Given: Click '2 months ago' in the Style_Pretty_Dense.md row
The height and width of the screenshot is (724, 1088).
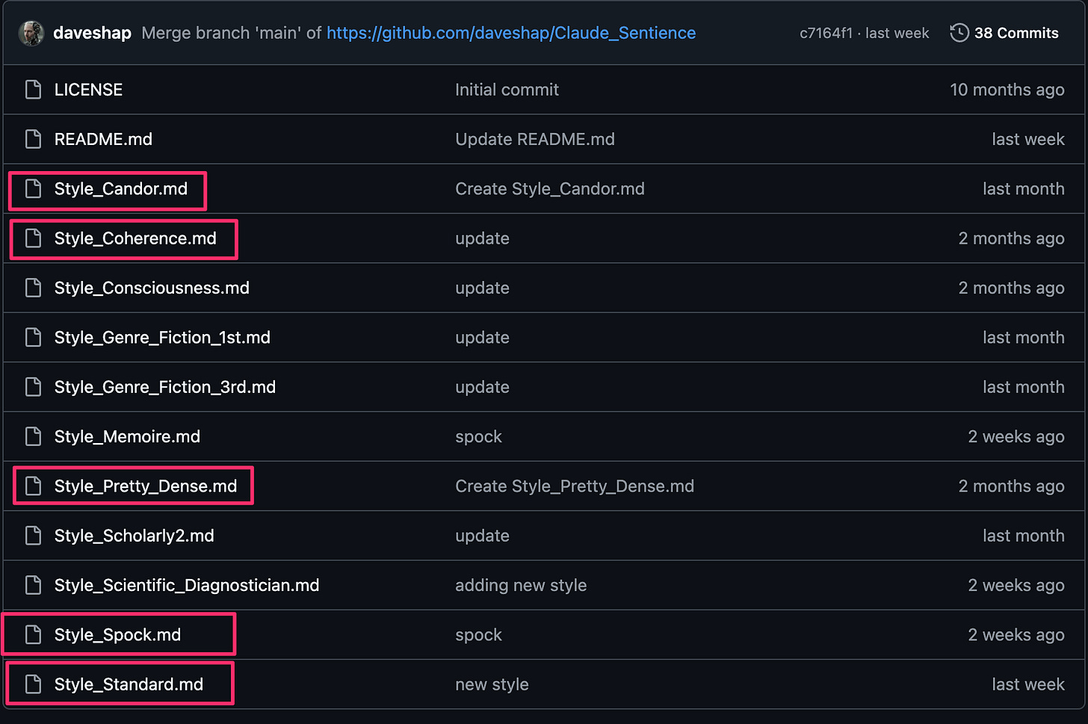Looking at the screenshot, I should click(1011, 486).
